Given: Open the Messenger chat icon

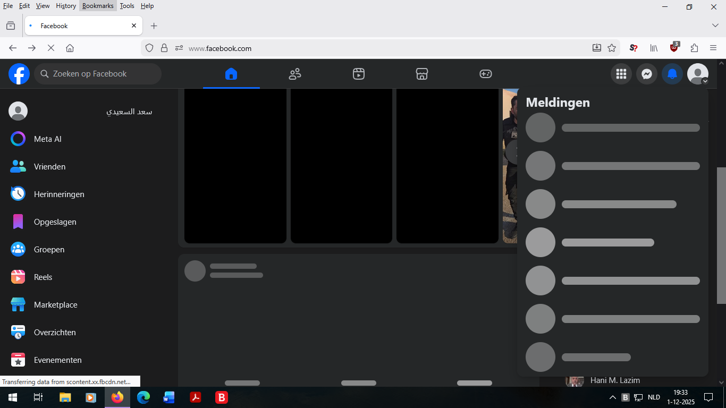Looking at the screenshot, I should (647, 74).
